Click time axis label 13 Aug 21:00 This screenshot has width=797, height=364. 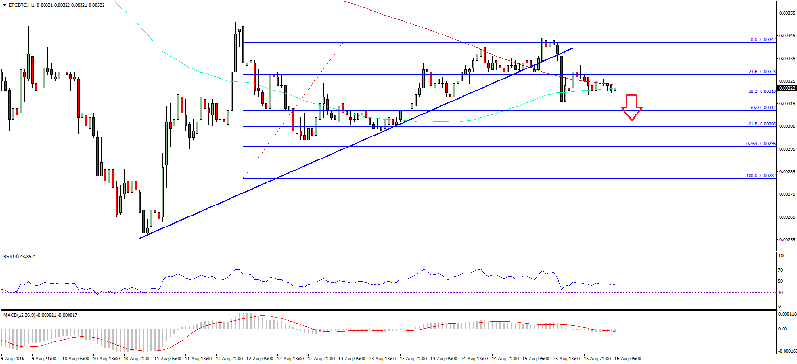click(x=413, y=359)
